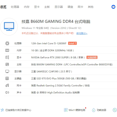The height and width of the screenshot is (117, 117).
Task: Click the green screenshot icon at bottom right
Action: pos(115,110)
